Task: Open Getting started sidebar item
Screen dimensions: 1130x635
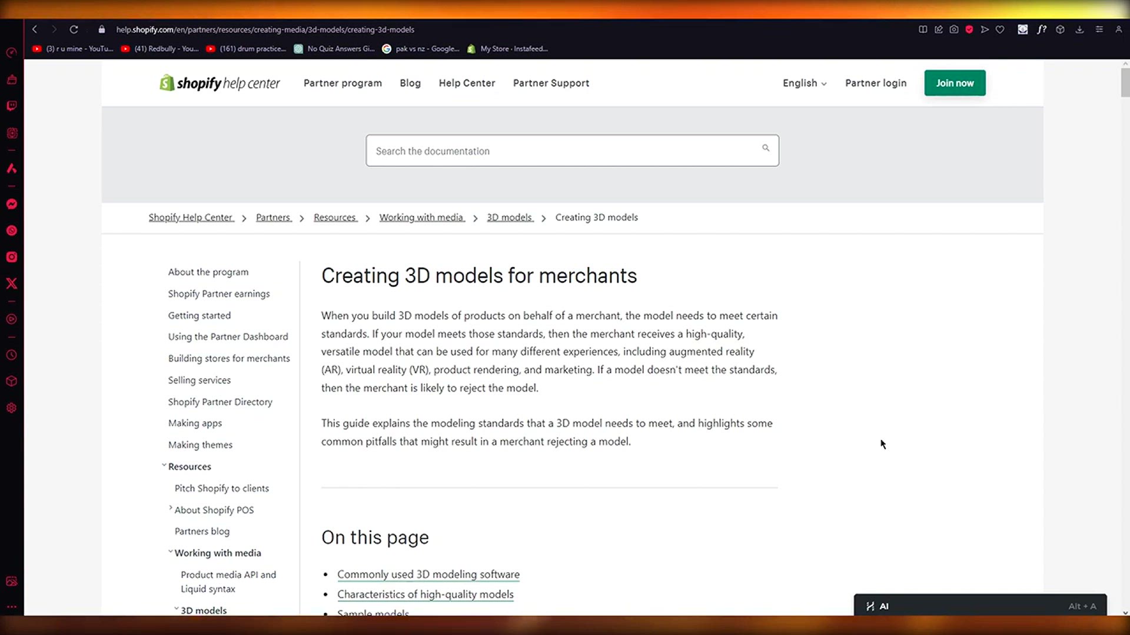Action: coord(200,316)
